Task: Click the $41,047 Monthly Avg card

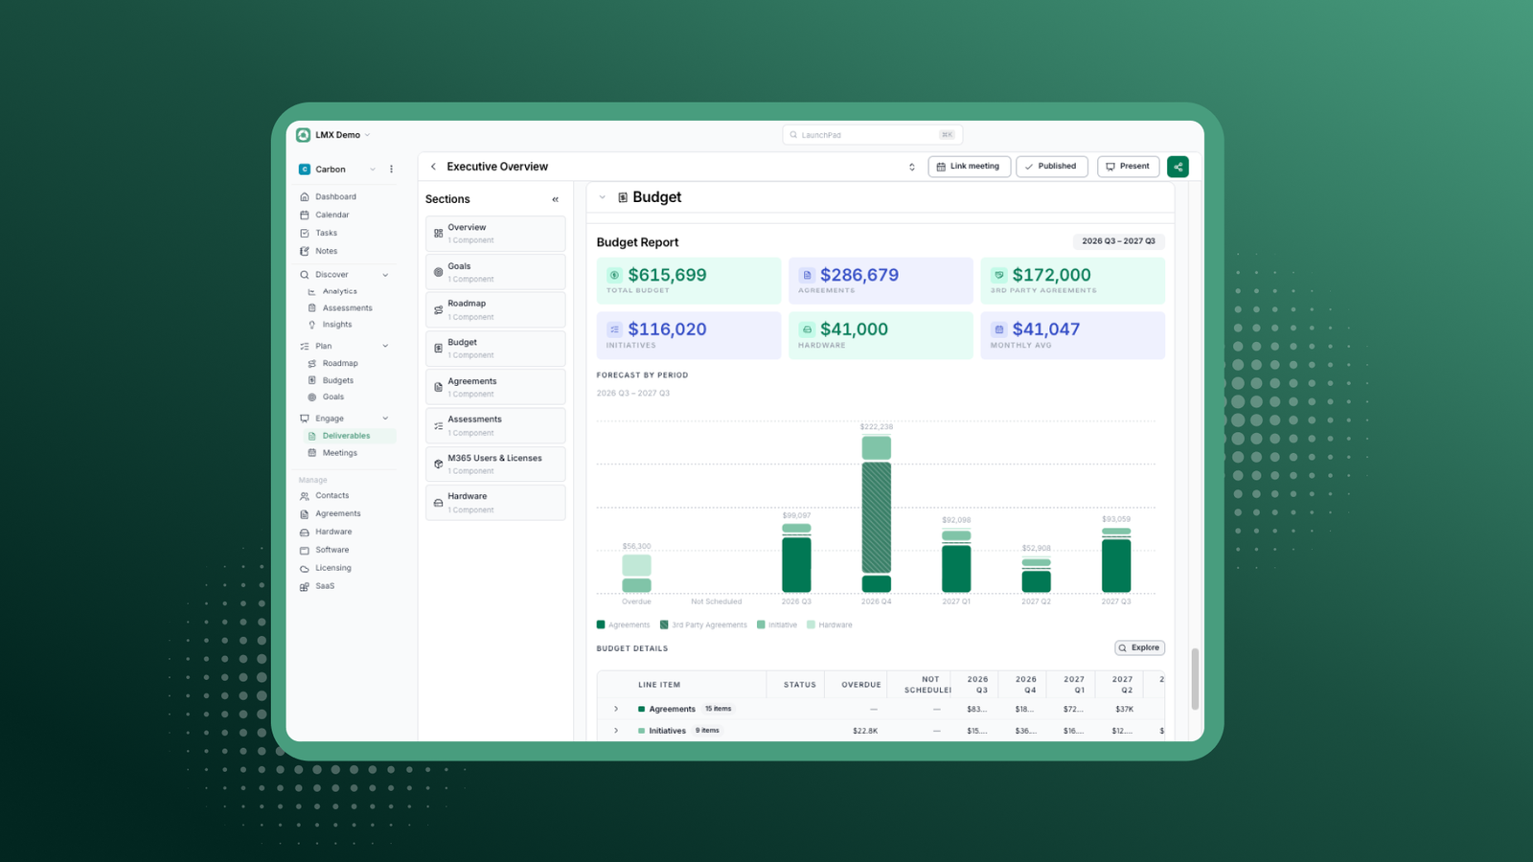Action: (1072, 335)
